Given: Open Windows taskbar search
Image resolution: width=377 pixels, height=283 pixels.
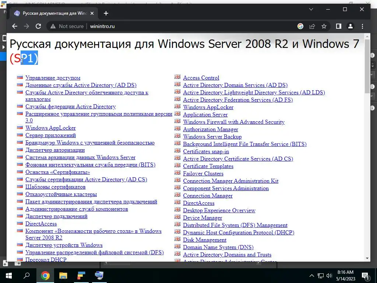Looking at the screenshot, I should [x=27, y=275].
